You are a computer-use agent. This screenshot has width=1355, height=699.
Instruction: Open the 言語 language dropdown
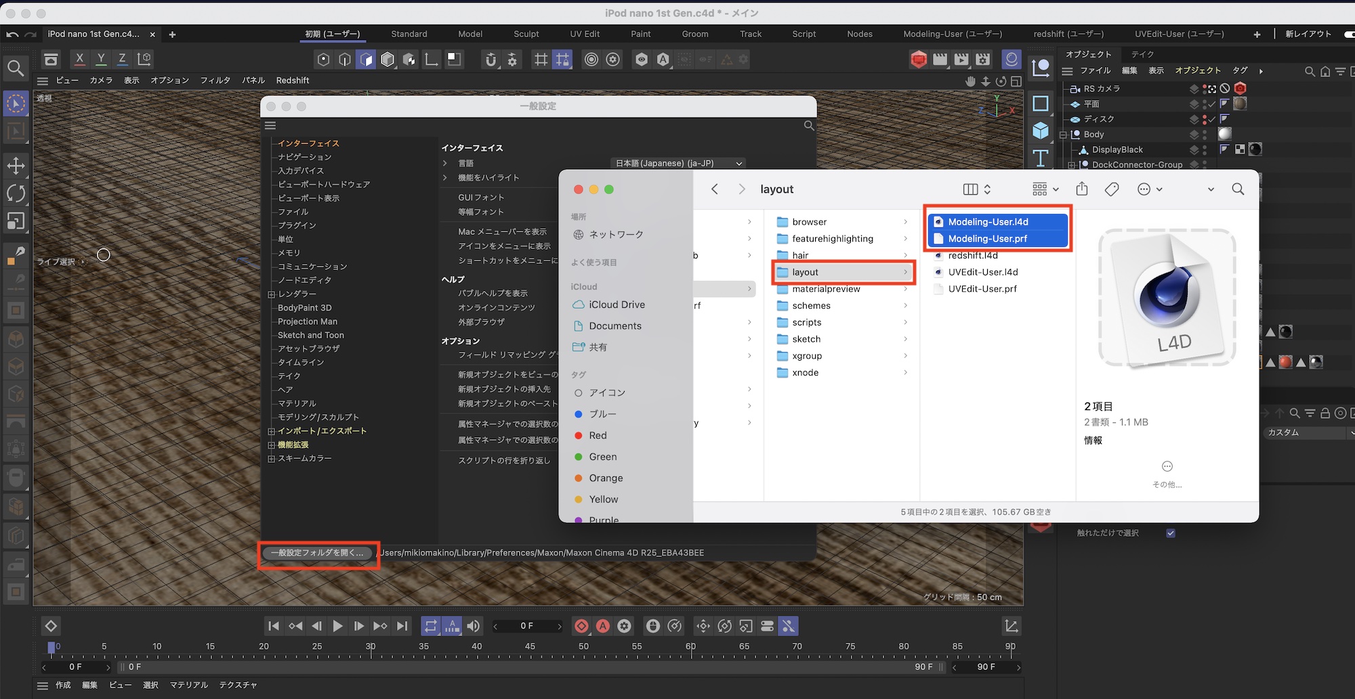point(678,163)
